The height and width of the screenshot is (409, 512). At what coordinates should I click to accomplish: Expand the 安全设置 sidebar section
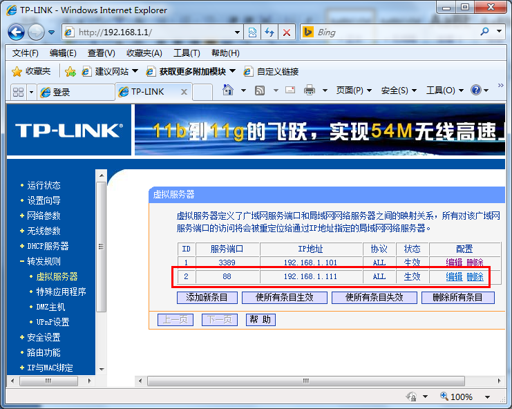point(44,337)
